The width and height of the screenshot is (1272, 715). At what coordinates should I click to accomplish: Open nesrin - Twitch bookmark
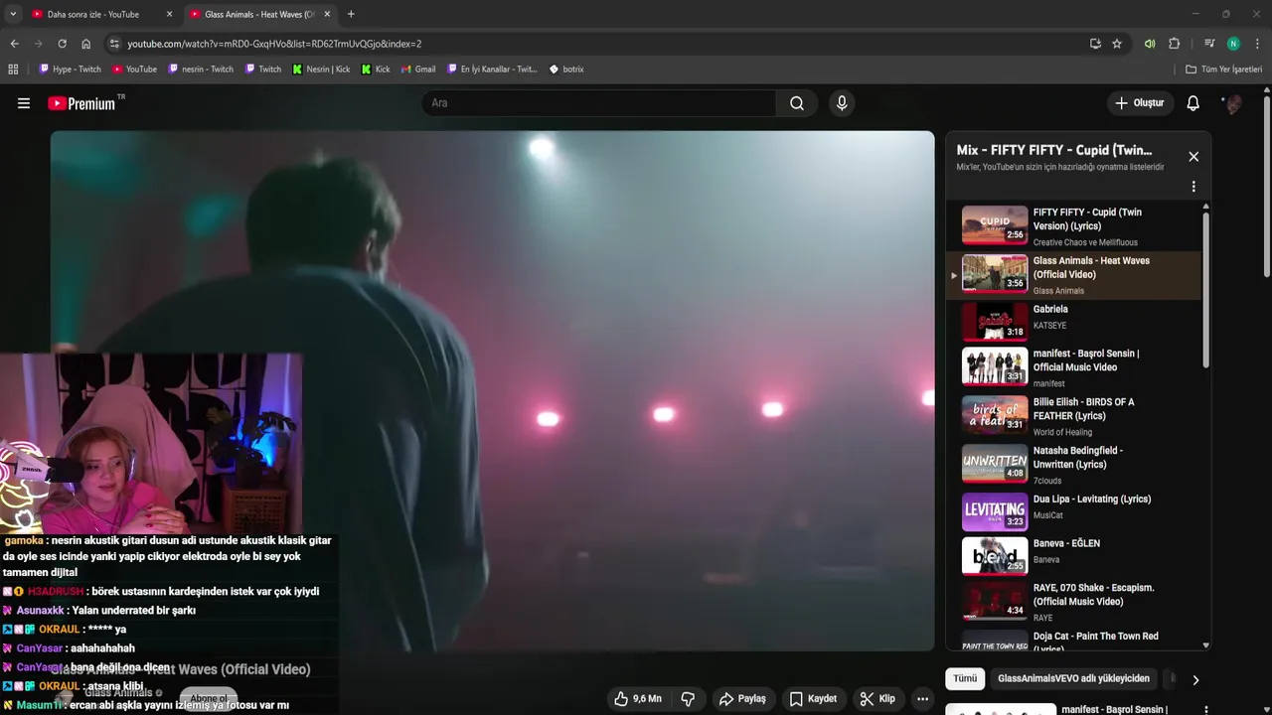(x=201, y=70)
